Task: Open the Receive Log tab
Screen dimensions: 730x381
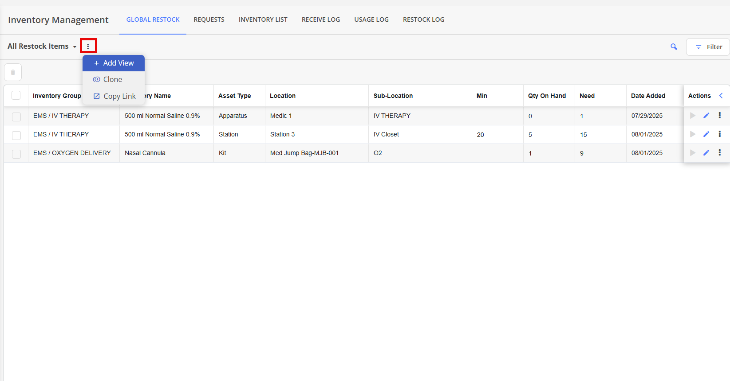Action: pos(321,19)
